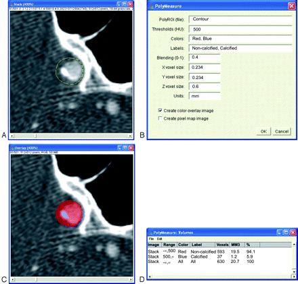Screen dimensions: 298x284
Task: Click OK in the PolyMeasure dialog
Action: [x=263, y=131]
